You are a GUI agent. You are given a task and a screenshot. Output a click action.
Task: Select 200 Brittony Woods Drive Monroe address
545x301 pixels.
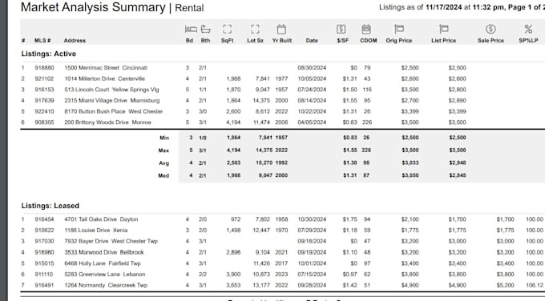pyautogui.click(x=107, y=122)
